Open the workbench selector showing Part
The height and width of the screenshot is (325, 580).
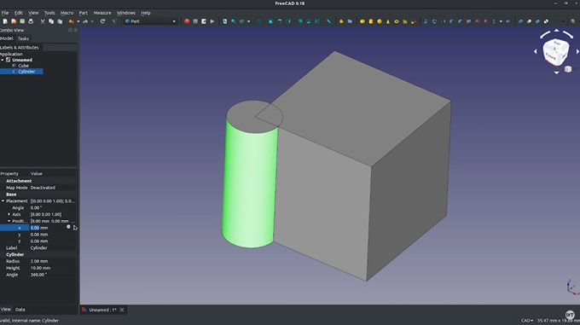pyautogui.click(x=150, y=21)
